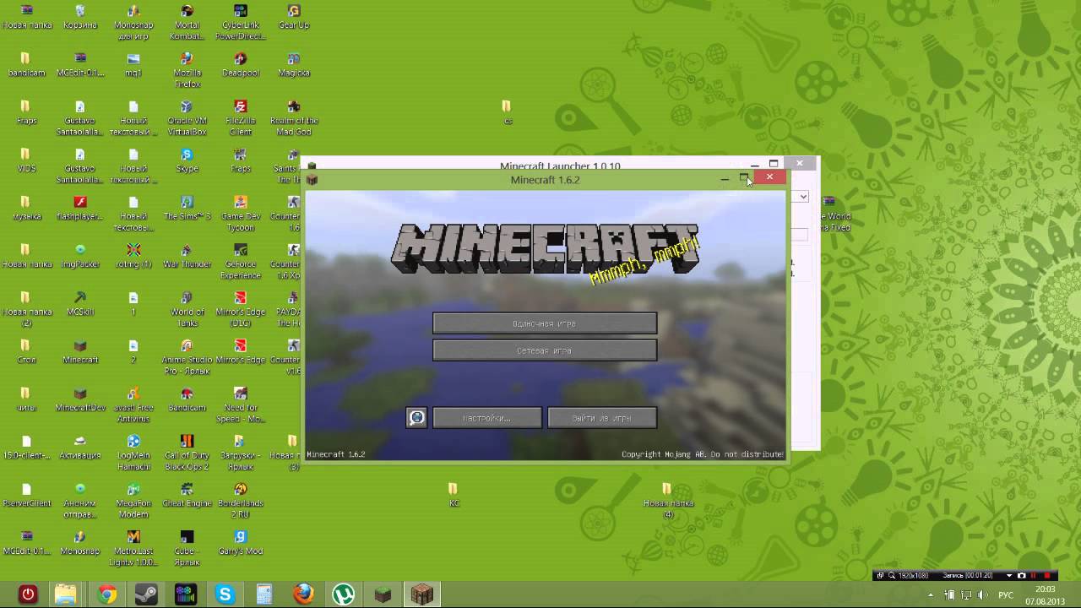Open Google Chrome from the taskbar
Screen dimensions: 1081x608
[106, 594]
